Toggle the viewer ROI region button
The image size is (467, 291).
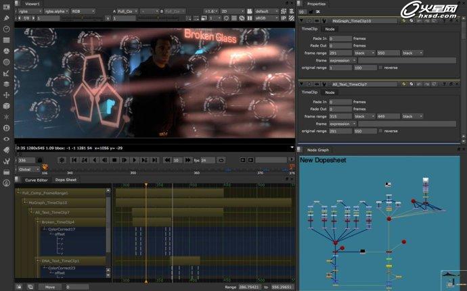coord(196,18)
